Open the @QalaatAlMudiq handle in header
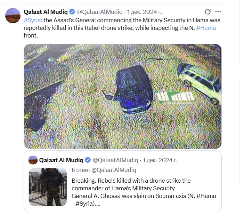 [x=100, y=12]
